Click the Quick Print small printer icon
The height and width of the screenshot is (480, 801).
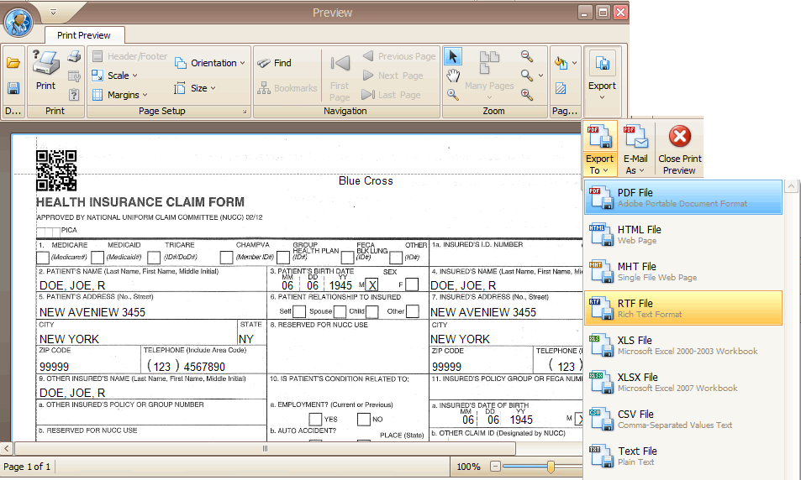74,55
